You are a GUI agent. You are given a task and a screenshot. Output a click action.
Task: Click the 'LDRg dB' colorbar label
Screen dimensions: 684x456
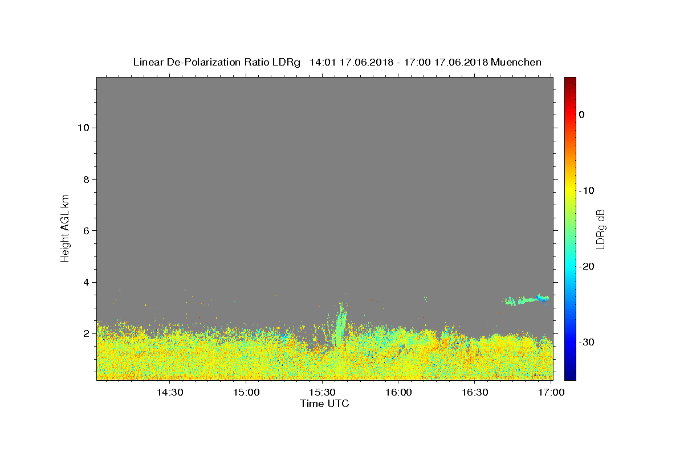600,229
